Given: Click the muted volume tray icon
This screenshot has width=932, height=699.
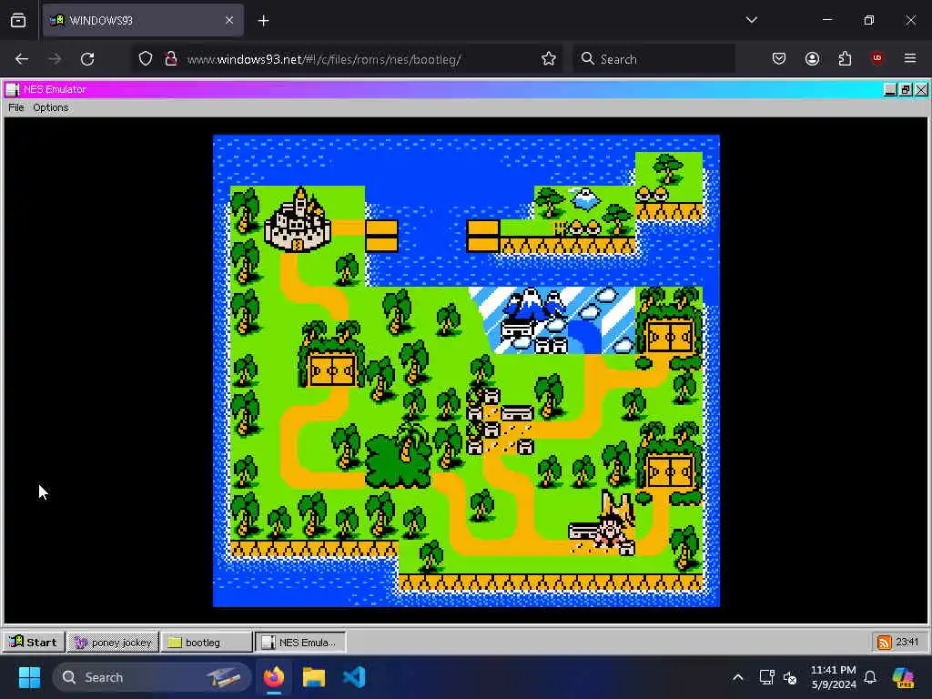Looking at the screenshot, I should (x=790, y=677).
